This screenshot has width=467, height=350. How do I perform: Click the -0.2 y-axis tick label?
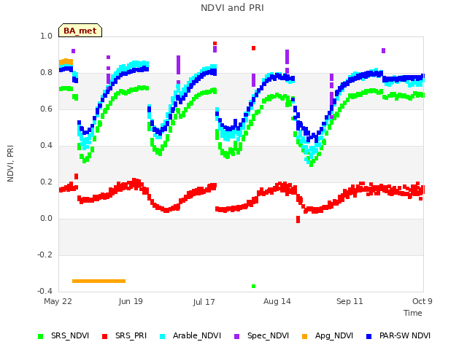pyautogui.click(x=45, y=254)
